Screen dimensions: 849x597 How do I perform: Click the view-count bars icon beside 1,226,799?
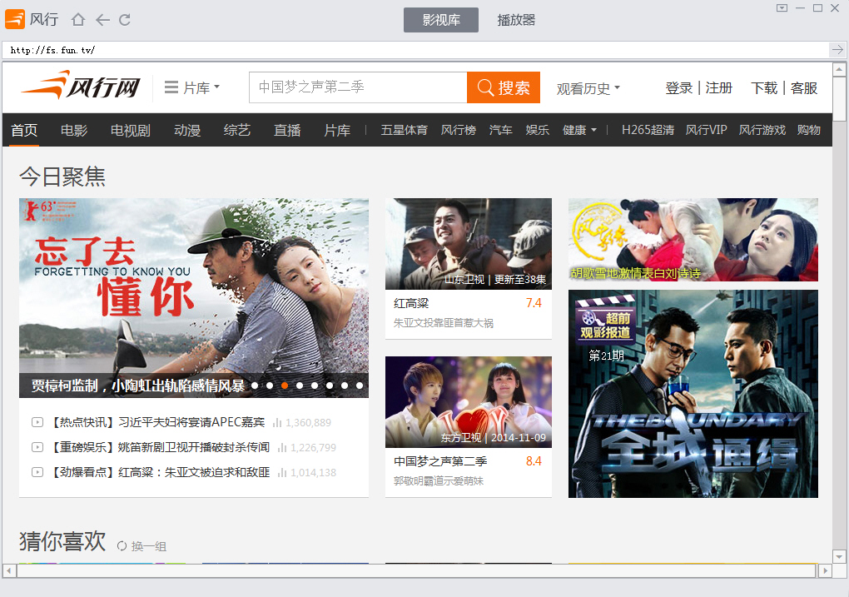282,447
